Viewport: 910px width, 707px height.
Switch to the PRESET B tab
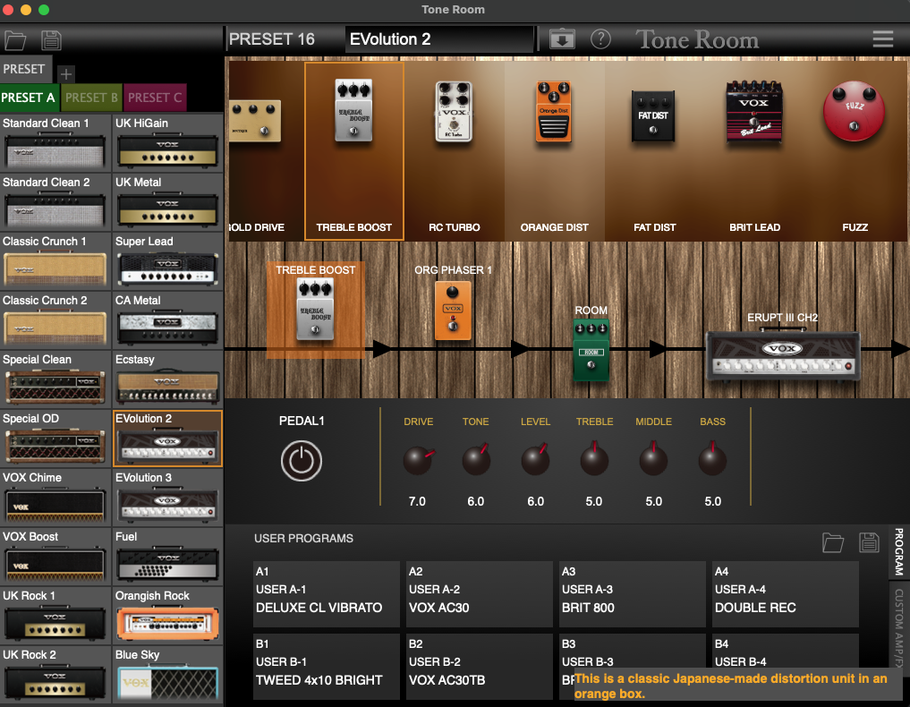tap(91, 98)
